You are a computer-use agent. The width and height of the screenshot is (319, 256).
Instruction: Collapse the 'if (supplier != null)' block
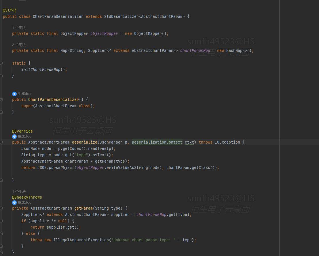(x=1, y=221)
